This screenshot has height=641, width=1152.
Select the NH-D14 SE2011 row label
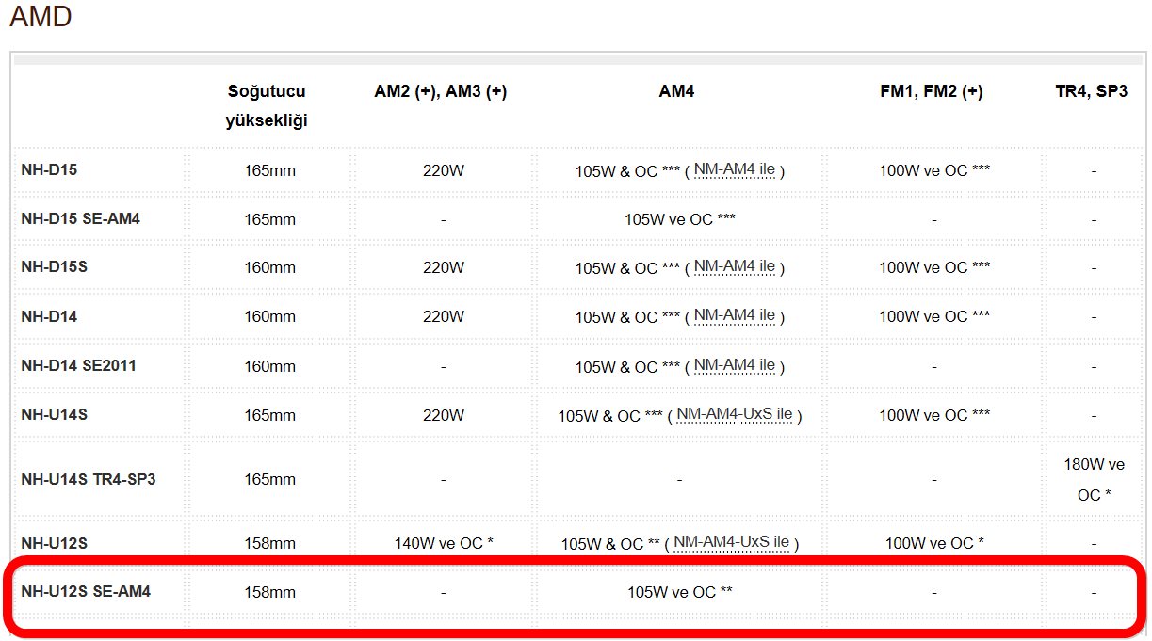pos(78,365)
